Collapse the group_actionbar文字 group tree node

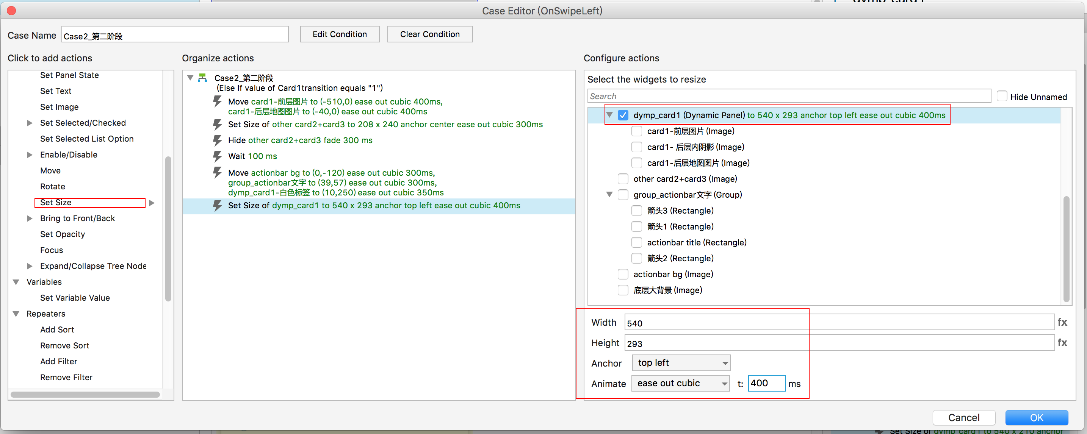click(x=609, y=194)
